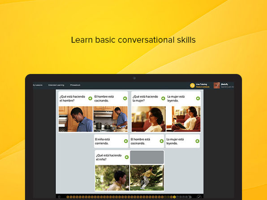Choose the answer tile 'El hombre está cocinando.'

147,141
